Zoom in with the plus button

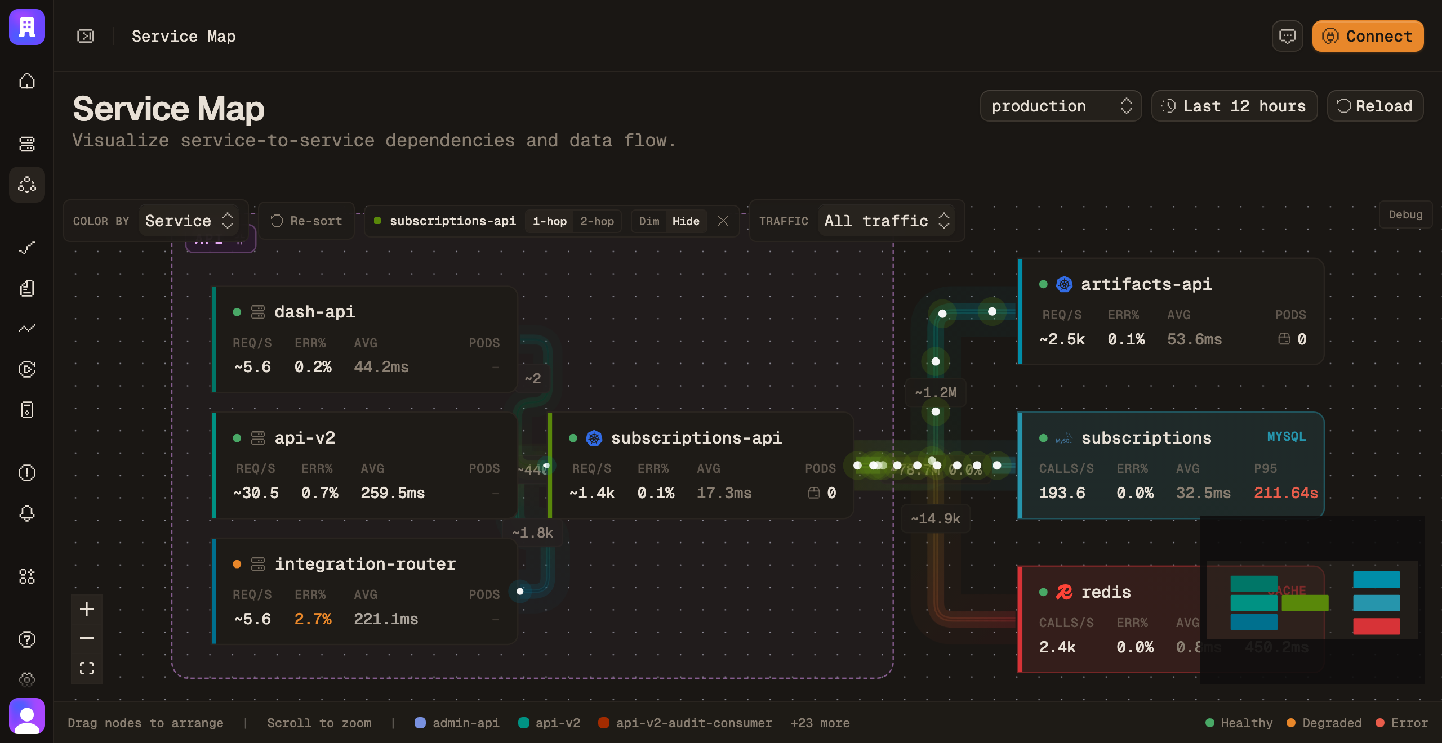pyautogui.click(x=87, y=609)
